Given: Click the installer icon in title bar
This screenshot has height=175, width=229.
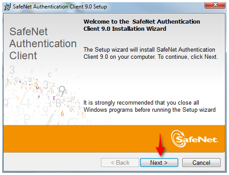Looking at the screenshot, I should click(x=7, y=7).
